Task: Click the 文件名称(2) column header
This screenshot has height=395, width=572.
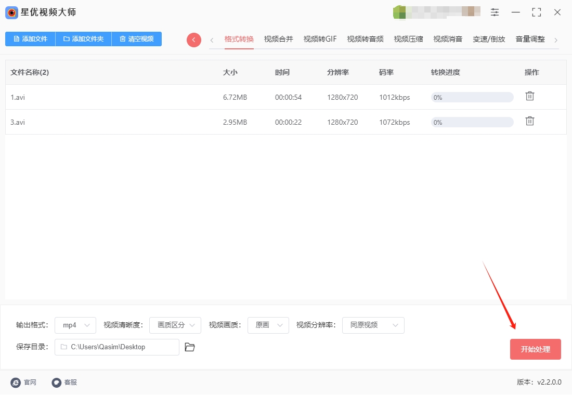Action: pyautogui.click(x=30, y=72)
